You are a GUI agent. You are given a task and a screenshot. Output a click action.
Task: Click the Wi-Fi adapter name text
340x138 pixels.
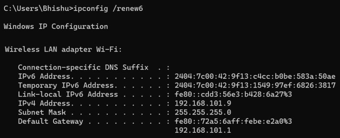(109, 49)
